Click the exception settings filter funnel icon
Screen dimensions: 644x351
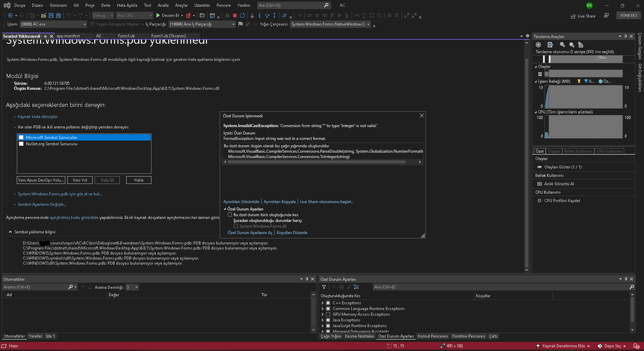pos(324,287)
